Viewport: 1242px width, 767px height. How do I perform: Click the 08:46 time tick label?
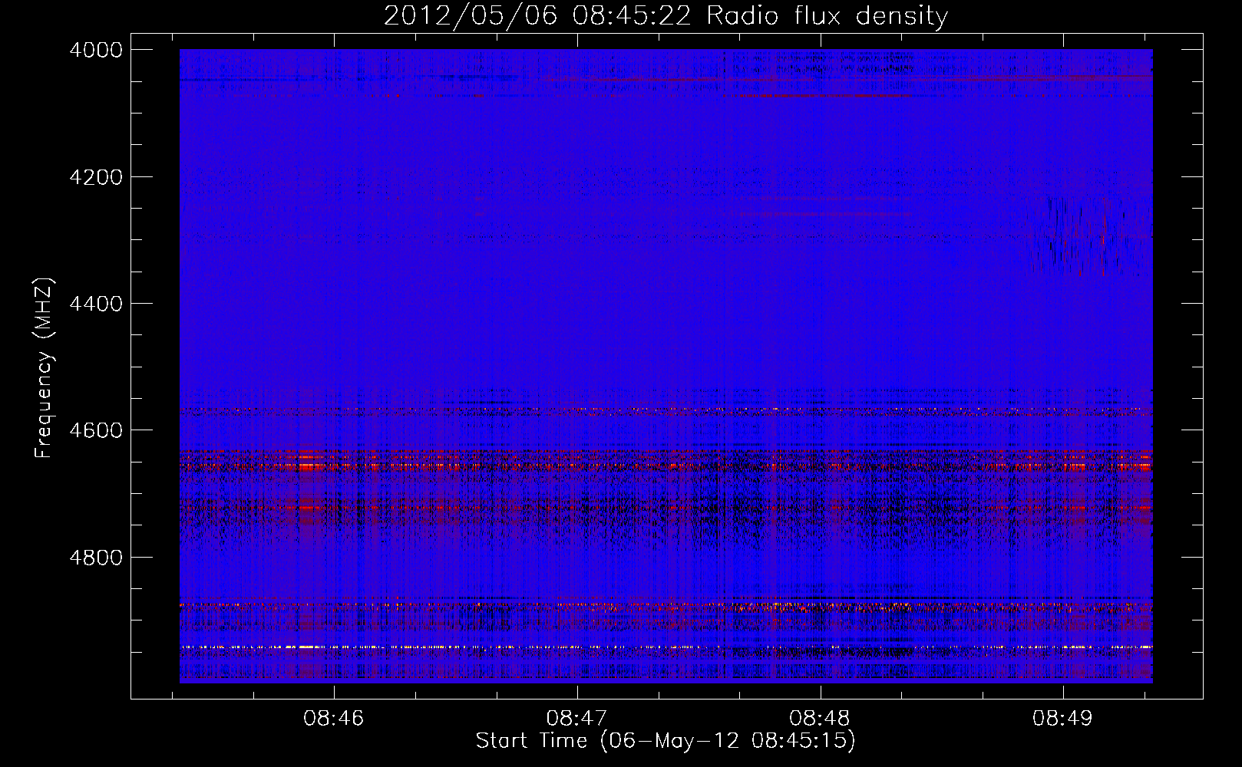[x=333, y=719]
